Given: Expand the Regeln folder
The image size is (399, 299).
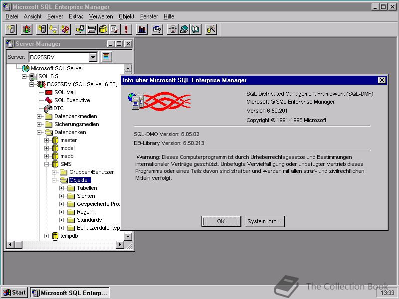Looking at the screenshot, I should tap(61, 212).
